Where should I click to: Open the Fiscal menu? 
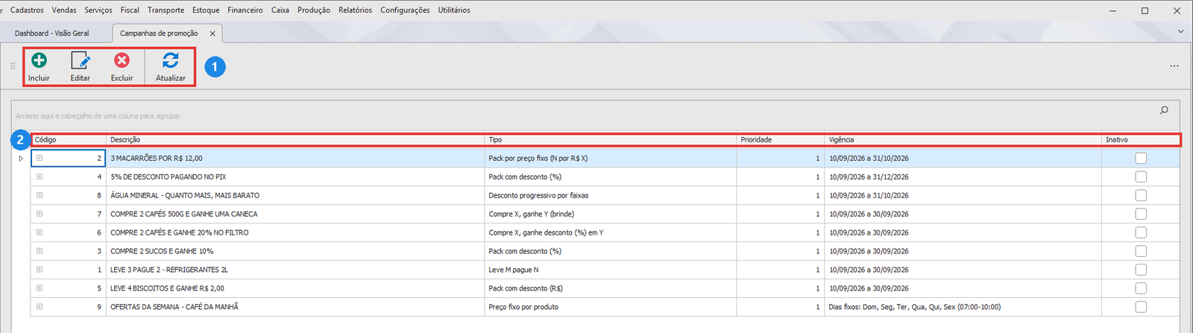coord(130,10)
